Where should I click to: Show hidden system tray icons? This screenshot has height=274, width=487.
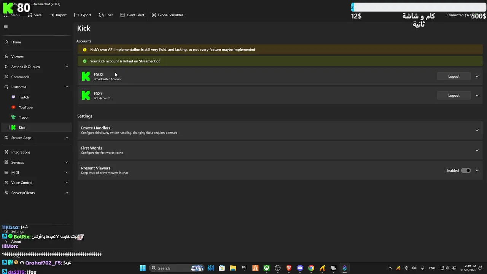390,268
